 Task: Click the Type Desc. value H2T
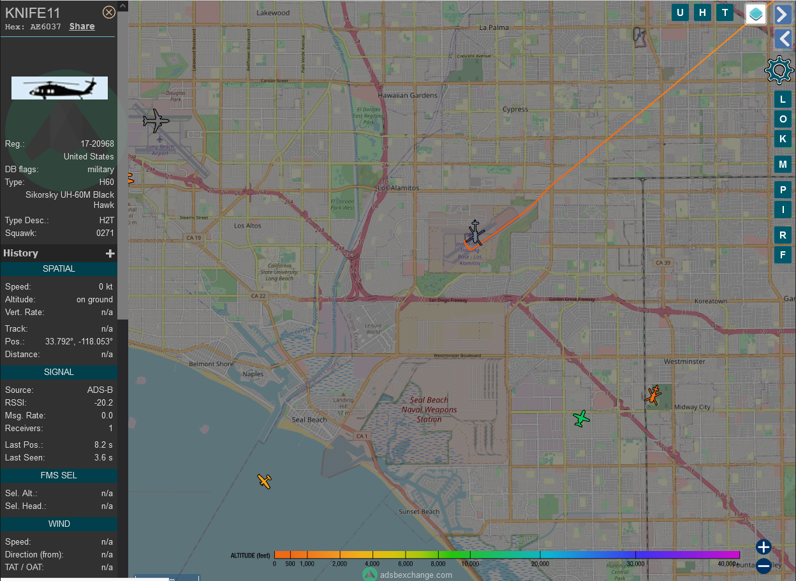pyautogui.click(x=107, y=221)
